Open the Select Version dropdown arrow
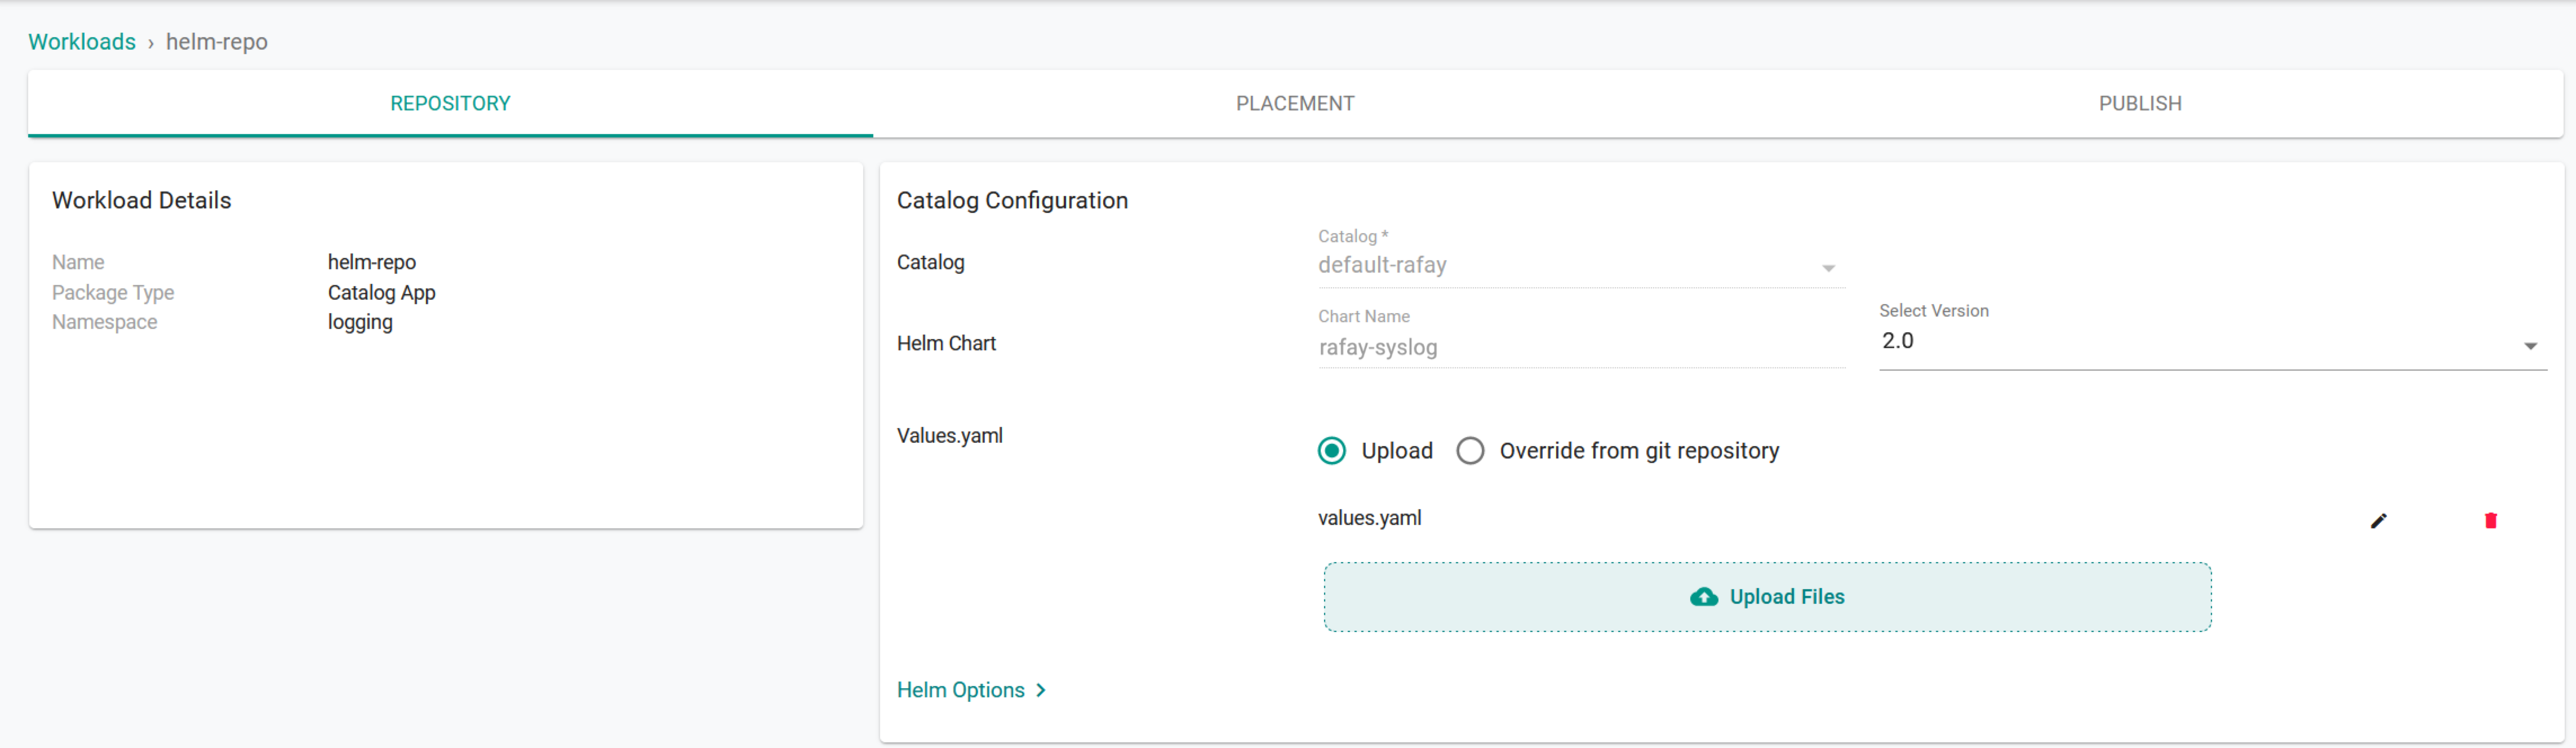This screenshot has width=2576, height=748. tap(2530, 346)
